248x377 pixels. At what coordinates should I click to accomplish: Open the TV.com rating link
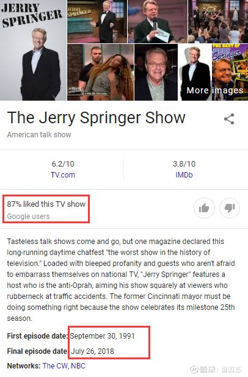[63, 175]
